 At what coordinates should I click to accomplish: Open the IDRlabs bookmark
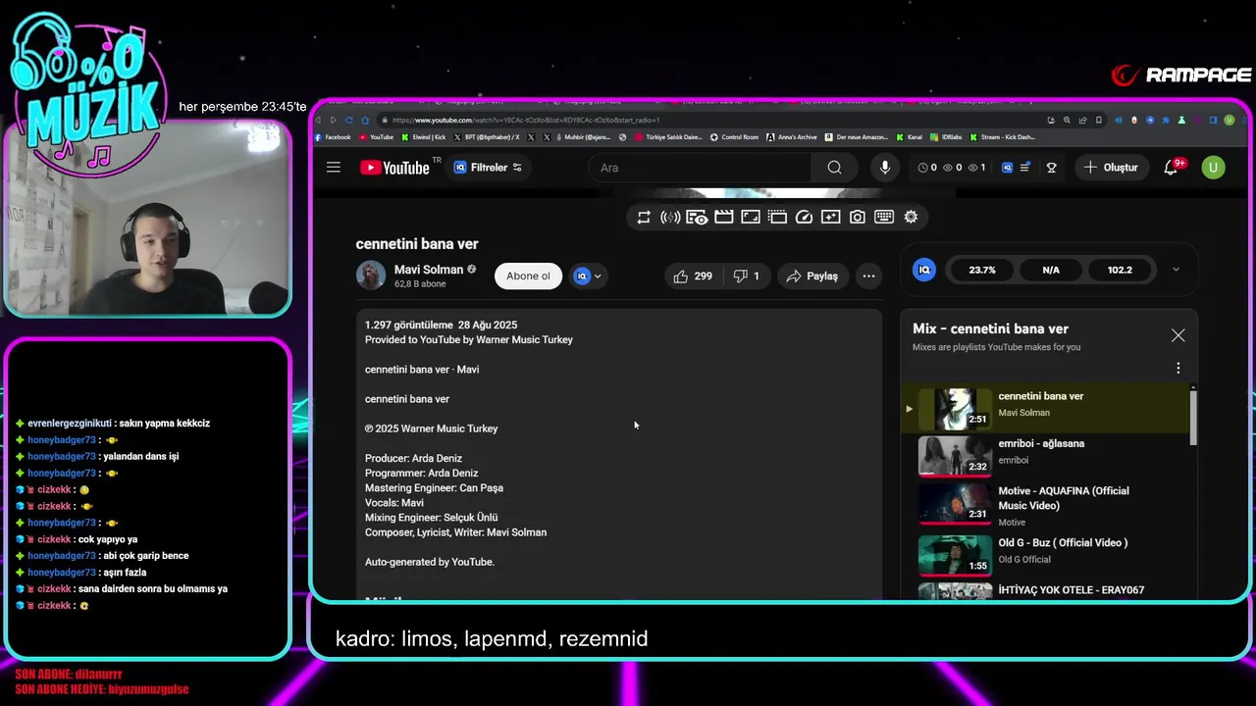(x=946, y=137)
